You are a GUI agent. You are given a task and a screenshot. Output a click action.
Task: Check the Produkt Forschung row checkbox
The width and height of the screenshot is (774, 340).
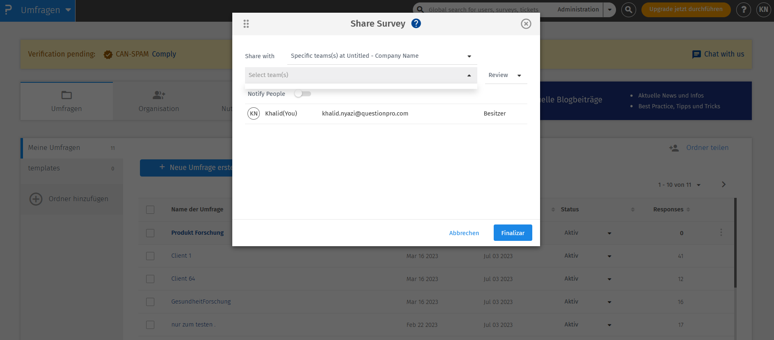point(150,233)
